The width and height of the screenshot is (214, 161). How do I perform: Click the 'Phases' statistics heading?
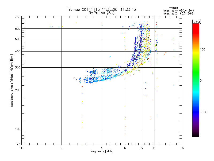(x=173, y=8)
